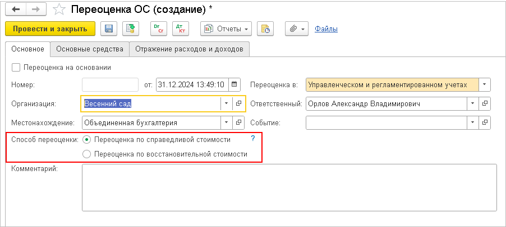
Task: Open the paperclip attachments menu
Action: [x=296, y=29]
